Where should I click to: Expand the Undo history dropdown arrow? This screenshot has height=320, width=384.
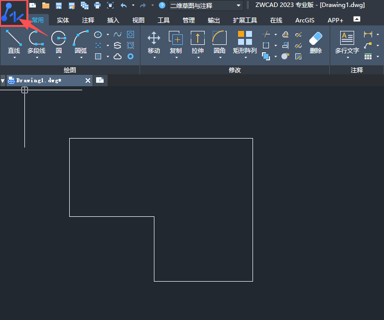click(133, 5)
